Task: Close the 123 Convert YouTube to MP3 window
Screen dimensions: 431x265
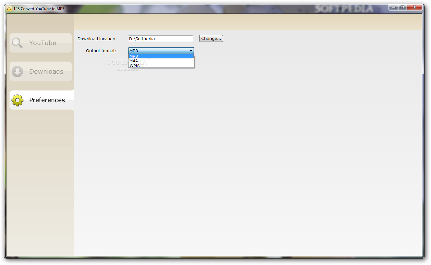Action: coord(415,7)
